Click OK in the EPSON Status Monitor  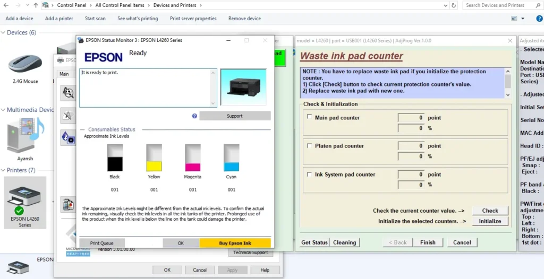181,243
